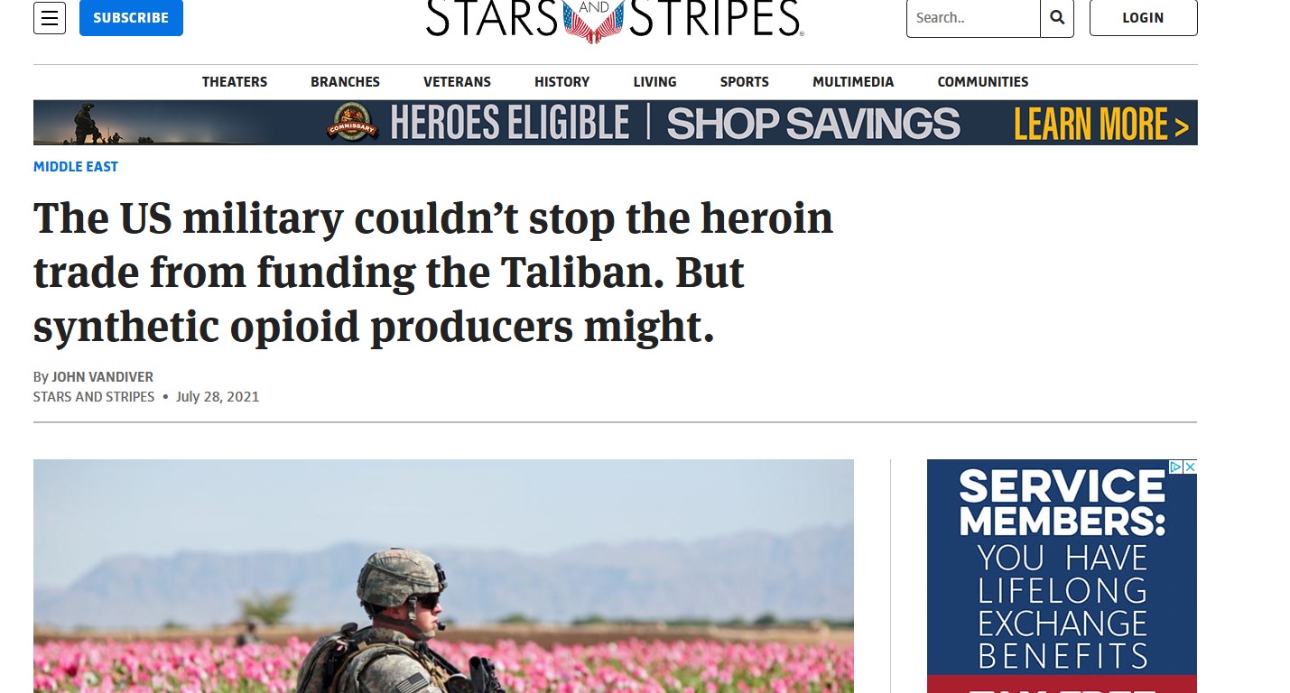
Task: Click the AdChoices icon on the ad
Action: [1176, 467]
